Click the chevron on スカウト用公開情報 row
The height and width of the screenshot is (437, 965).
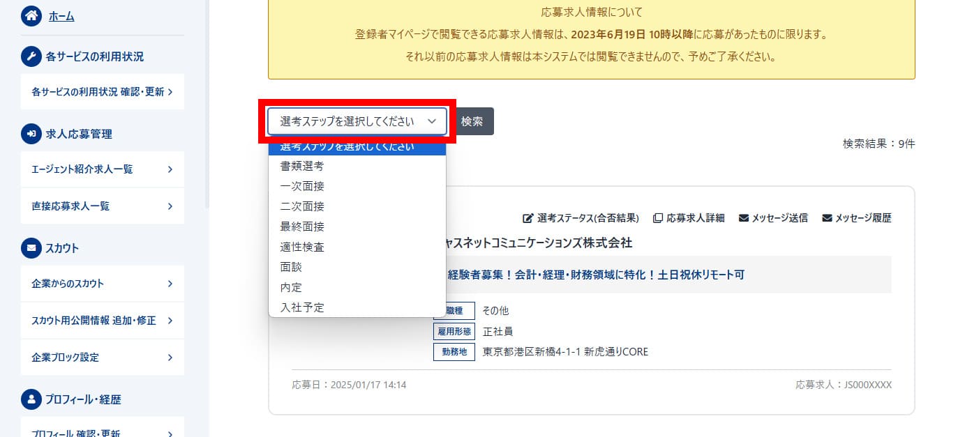(170, 321)
